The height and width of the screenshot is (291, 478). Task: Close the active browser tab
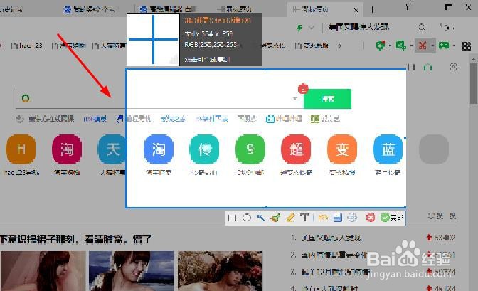pyautogui.click(x=356, y=10)
